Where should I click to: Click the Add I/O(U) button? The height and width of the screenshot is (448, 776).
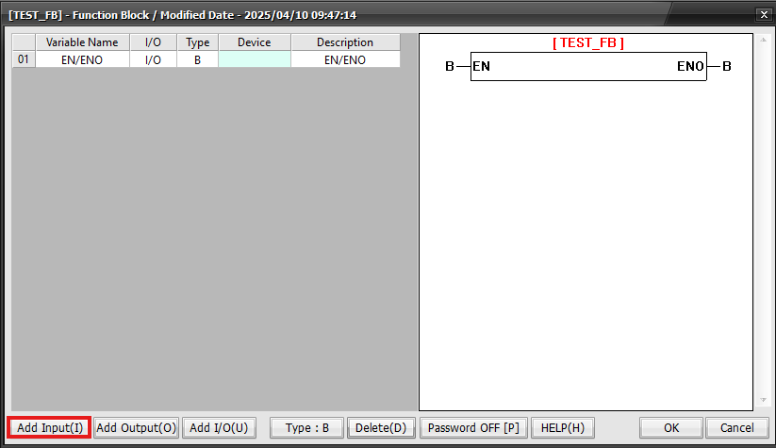tap(219, 427)
